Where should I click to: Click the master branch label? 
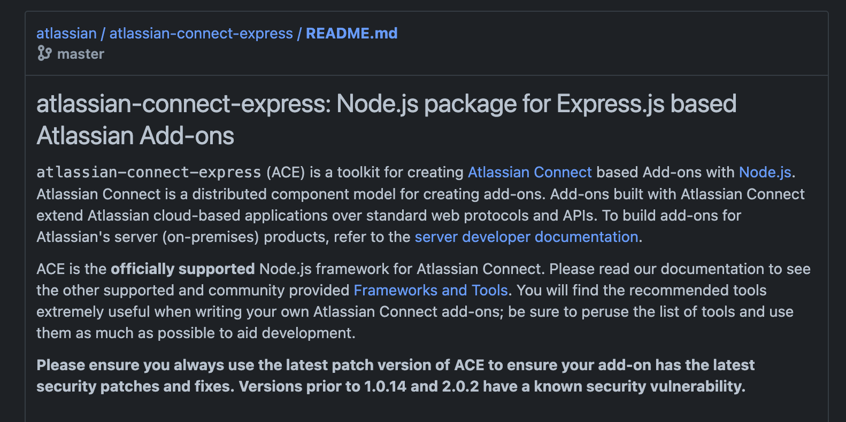[81, 53]
